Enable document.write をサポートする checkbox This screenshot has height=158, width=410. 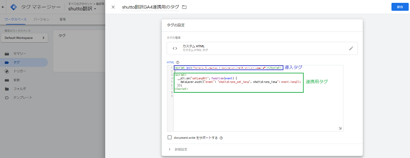pos(170,138)
